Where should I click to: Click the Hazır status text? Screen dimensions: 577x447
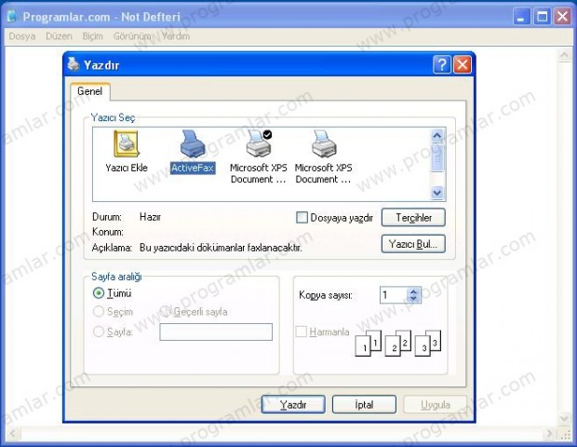[x=150, y=217]
